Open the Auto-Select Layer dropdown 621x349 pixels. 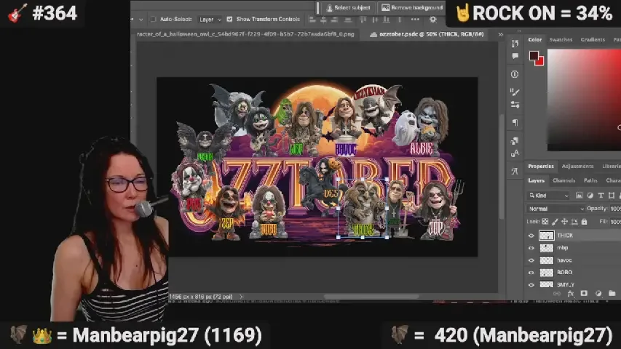click(210, 20)
